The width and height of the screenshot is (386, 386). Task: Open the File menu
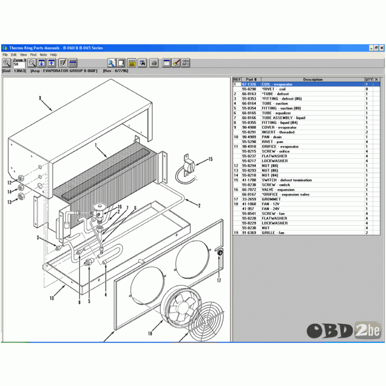[5, 54]
